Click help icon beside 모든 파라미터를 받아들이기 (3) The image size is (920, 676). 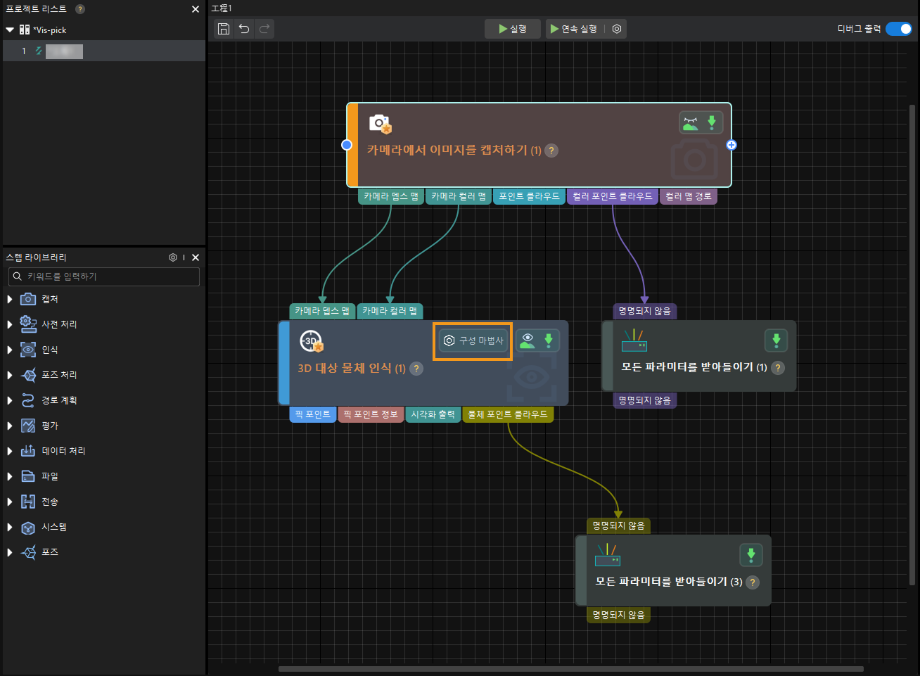[753, 582]
